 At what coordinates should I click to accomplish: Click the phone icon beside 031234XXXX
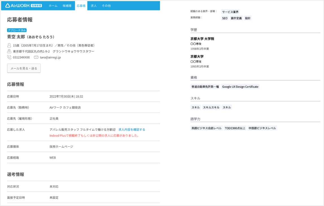pyautogui.click(x=9, y=57)
